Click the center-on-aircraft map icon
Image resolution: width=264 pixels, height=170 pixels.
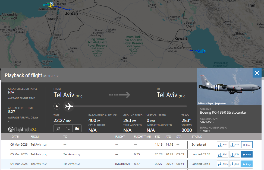(58, 129)
